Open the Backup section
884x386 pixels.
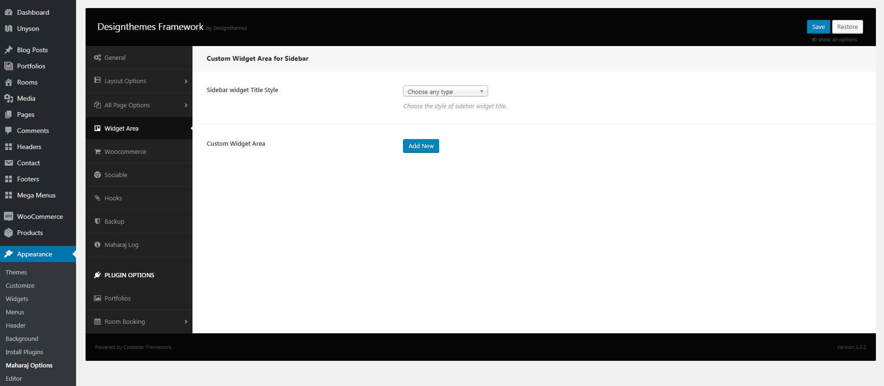(139, 221)
